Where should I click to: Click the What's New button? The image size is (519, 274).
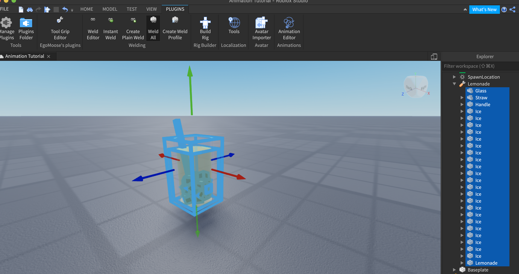[x=484, y=9]
